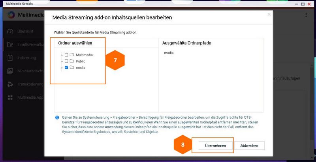Open Indizierung in the sidebar
316x162 pixels.
click(x=24, y=58)
